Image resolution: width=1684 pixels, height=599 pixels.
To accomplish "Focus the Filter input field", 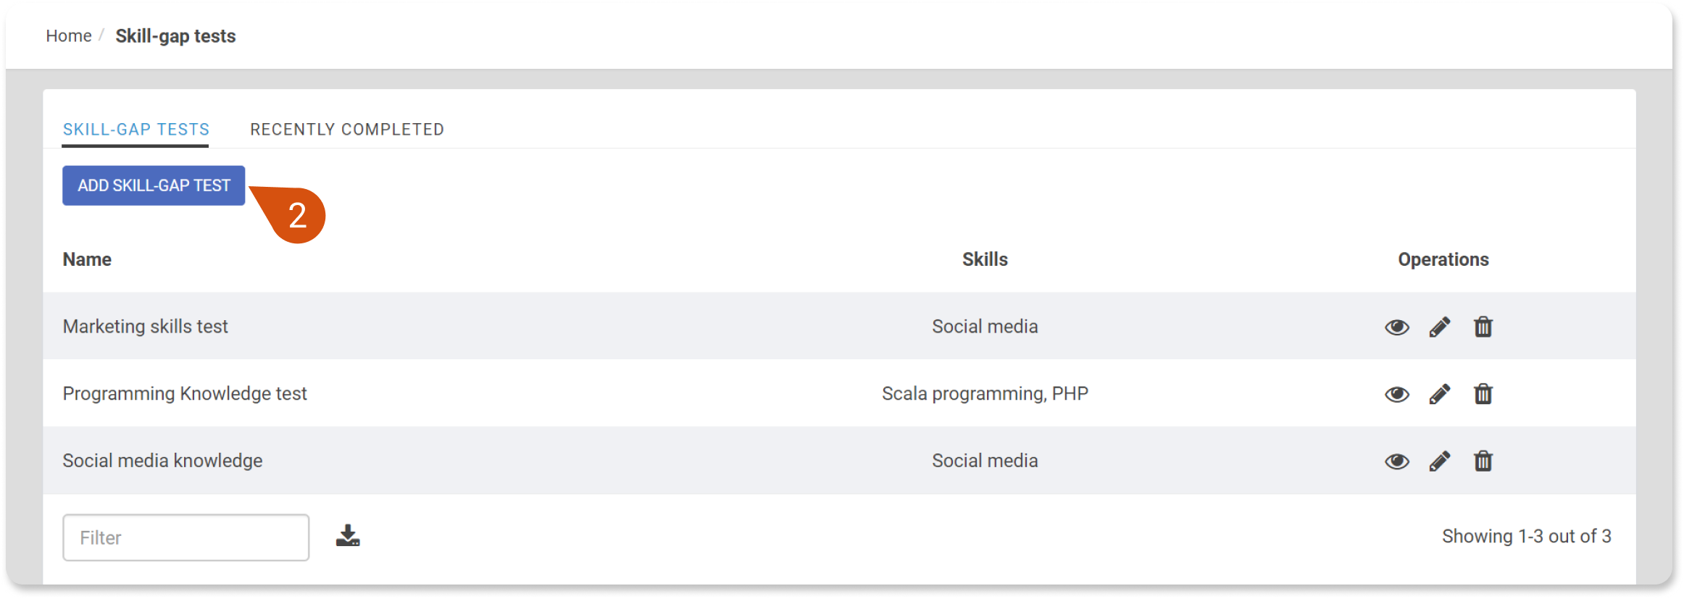I will click(186, 537).
